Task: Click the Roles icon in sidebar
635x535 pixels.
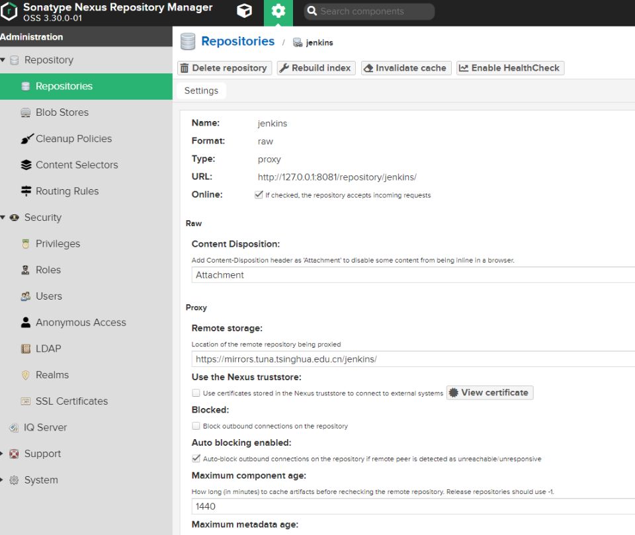Action: [26, 270]
